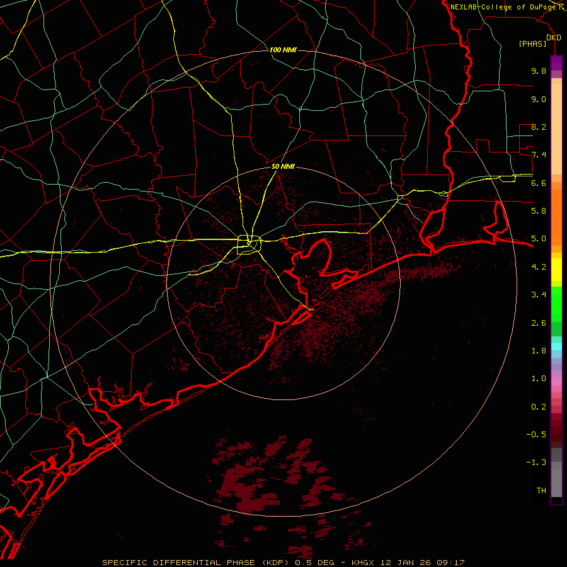Click the 3.4 legend value

point(539,295)
